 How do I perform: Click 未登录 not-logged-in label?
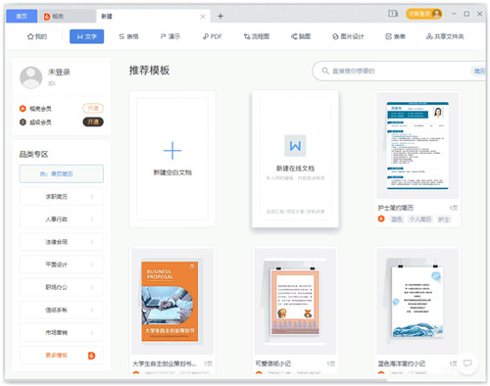[59, 72]
